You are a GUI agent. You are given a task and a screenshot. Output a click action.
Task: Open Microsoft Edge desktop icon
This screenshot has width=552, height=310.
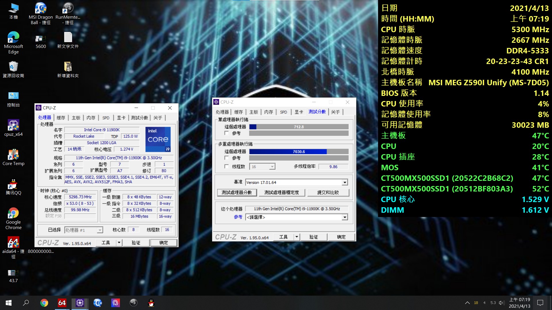pyautogui.click(x=14, y=42)
